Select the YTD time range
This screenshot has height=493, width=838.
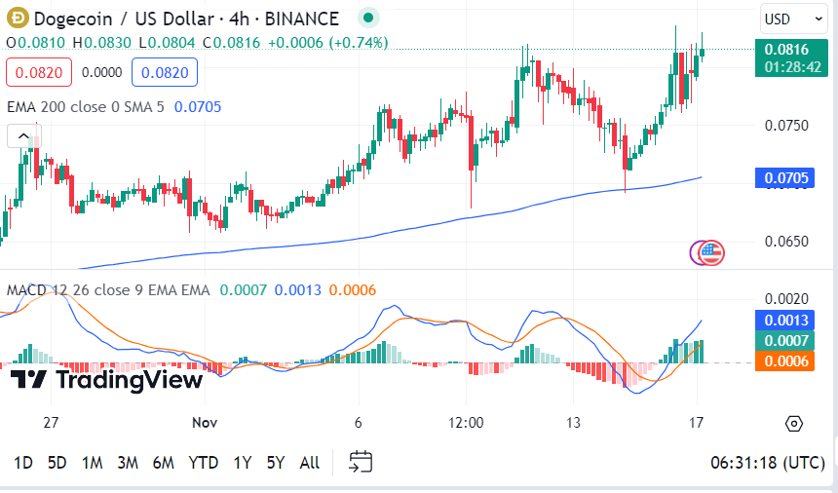(203, 462)
